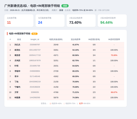Click the 43/71 call count cell
The width and height of the screenshot is (137, 119).
pos(56,55)
